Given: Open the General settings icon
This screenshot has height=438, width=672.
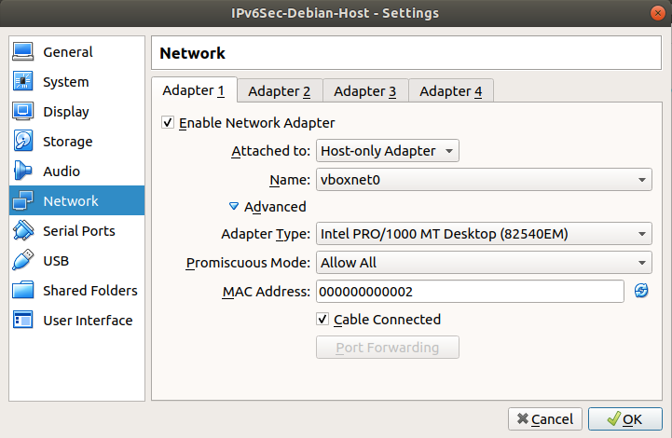Looking at the screenshot, I should click(x=24, y=52).
